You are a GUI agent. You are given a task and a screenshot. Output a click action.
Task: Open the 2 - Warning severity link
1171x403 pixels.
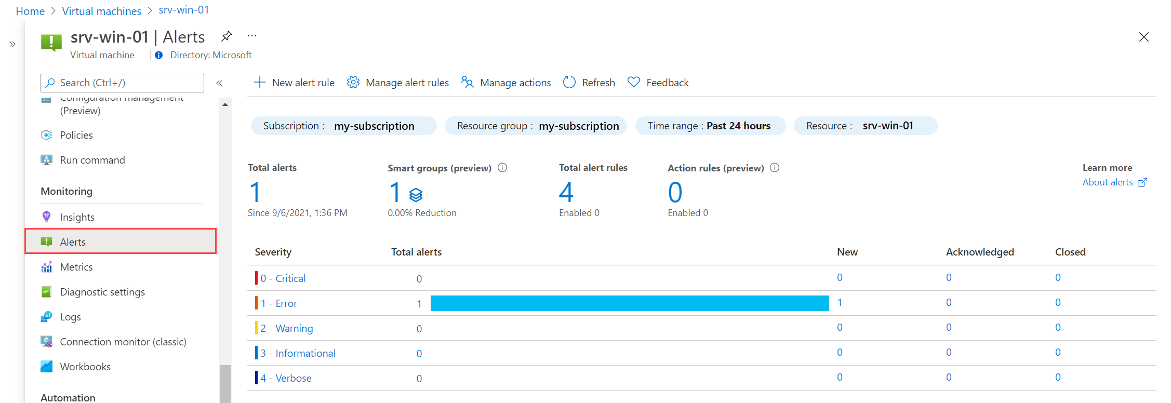(287, 328)
